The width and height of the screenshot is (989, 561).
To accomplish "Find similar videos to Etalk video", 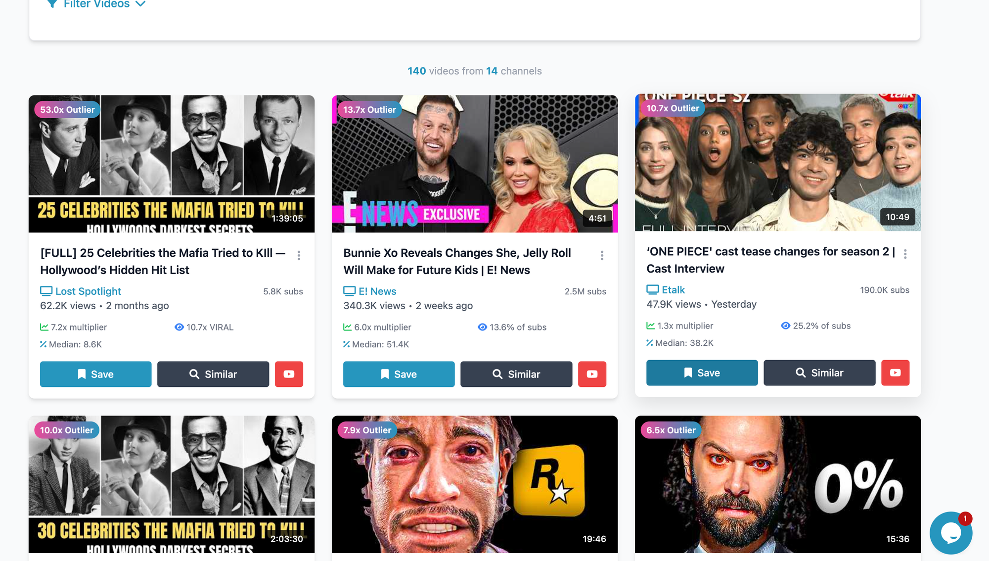I will click(x=819, y=373).
